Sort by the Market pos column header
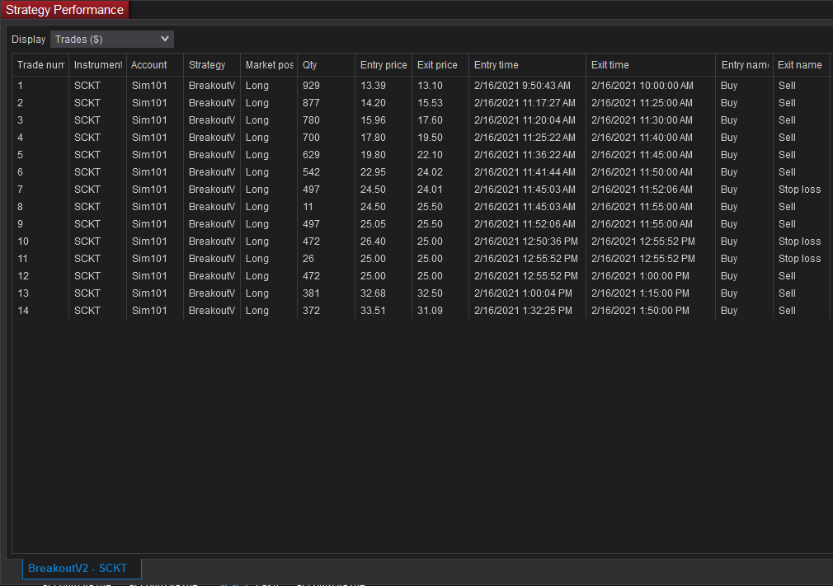The height and width of the screenshot is (586, 833). [269, 65]
